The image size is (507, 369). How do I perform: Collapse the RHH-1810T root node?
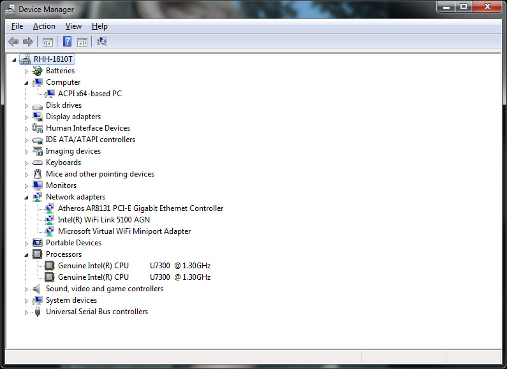pos(14,60)
